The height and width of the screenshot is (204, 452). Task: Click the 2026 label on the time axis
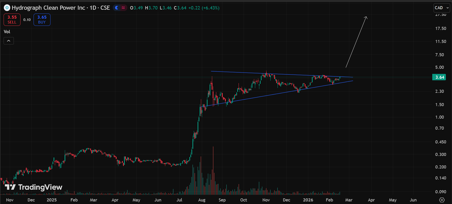pyautogui.click(x=308, y=200)
